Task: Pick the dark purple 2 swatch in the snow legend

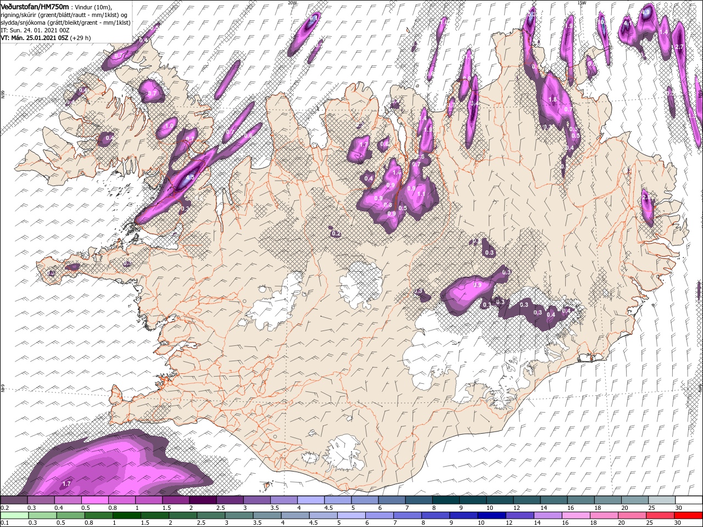Action: (x=203, y=500)
